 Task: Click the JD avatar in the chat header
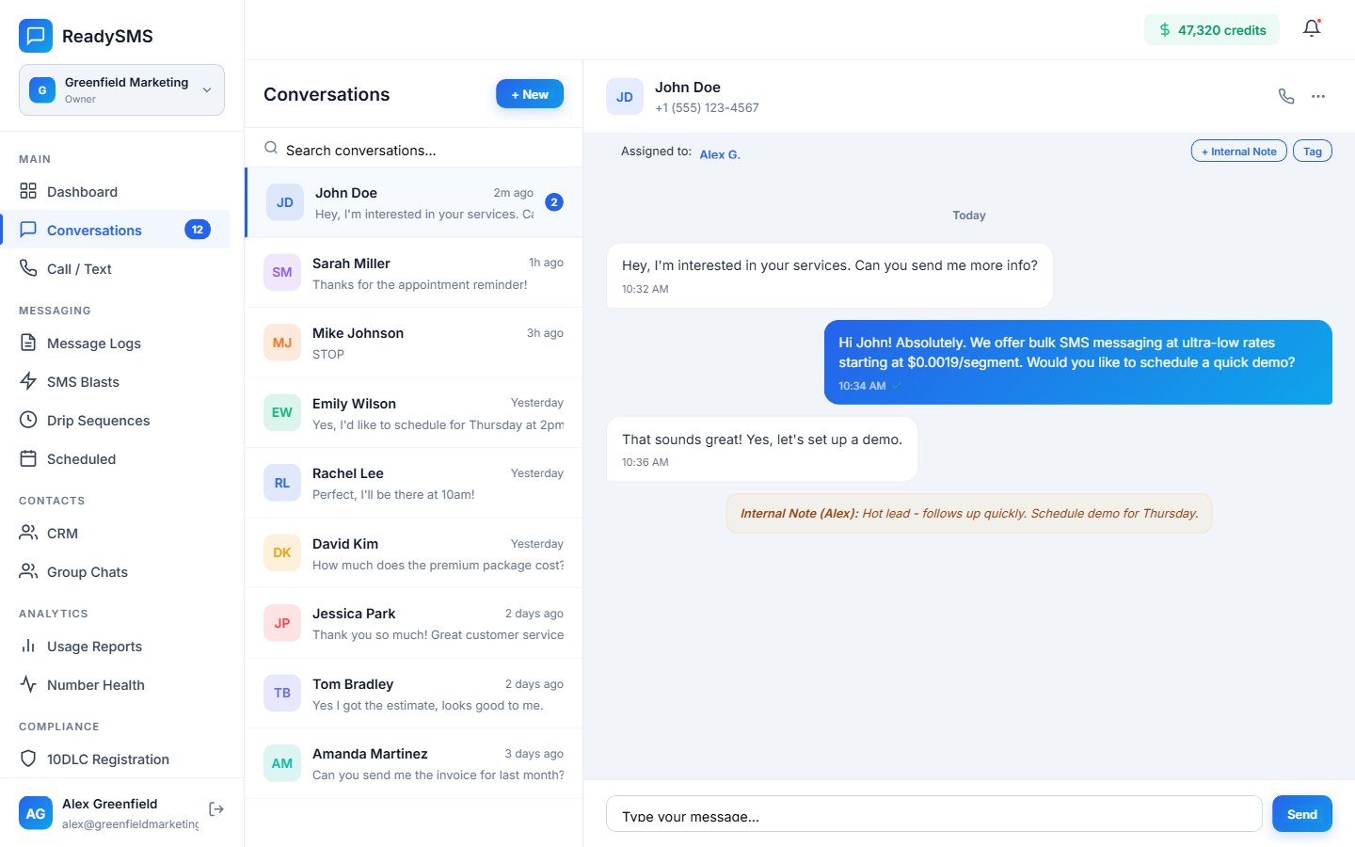625,96
